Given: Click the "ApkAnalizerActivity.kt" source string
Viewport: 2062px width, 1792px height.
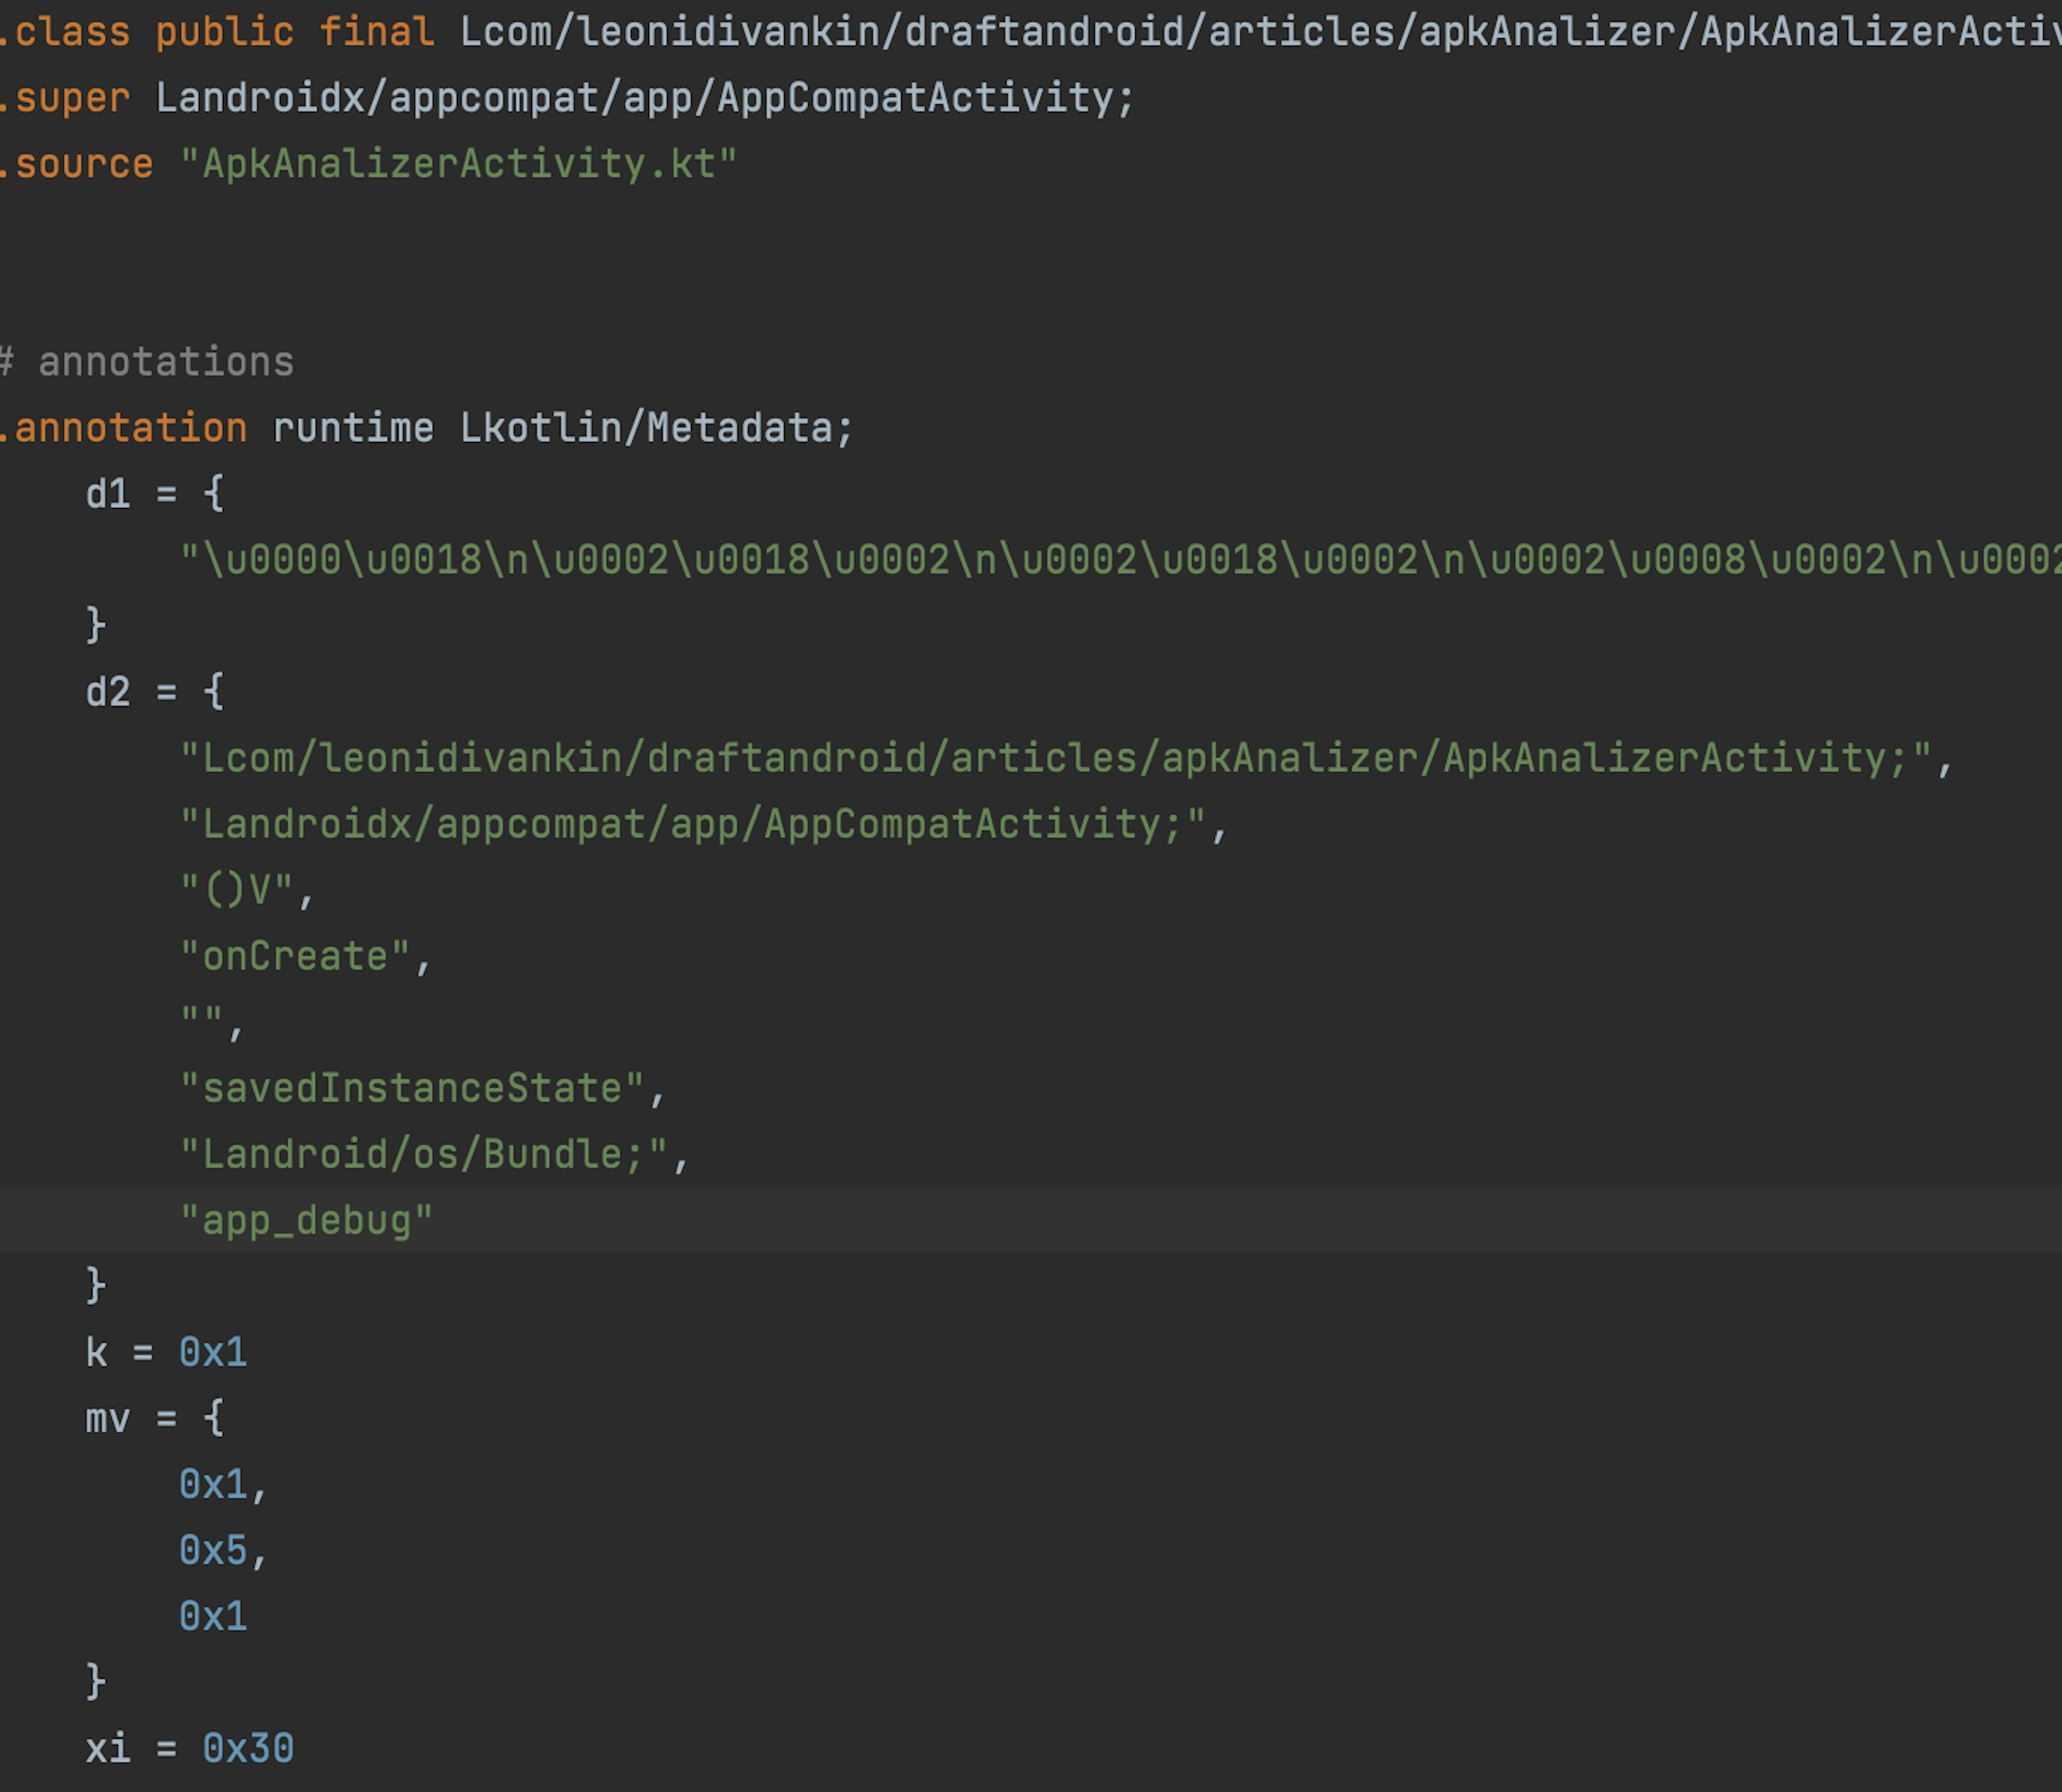Looking at the screenshot, I should (x=458, y=164).
